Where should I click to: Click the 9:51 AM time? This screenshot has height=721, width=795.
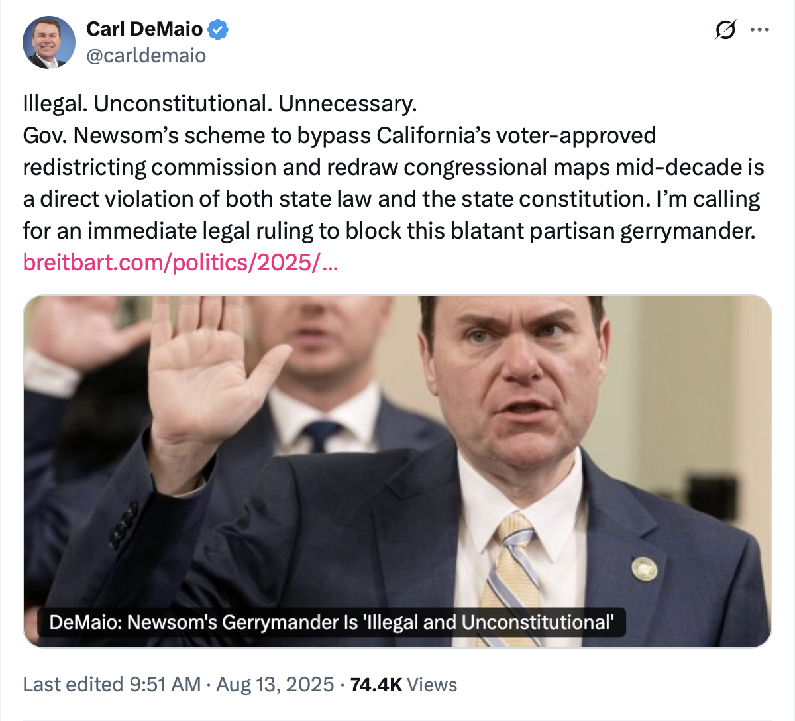(x=165, y=684)
